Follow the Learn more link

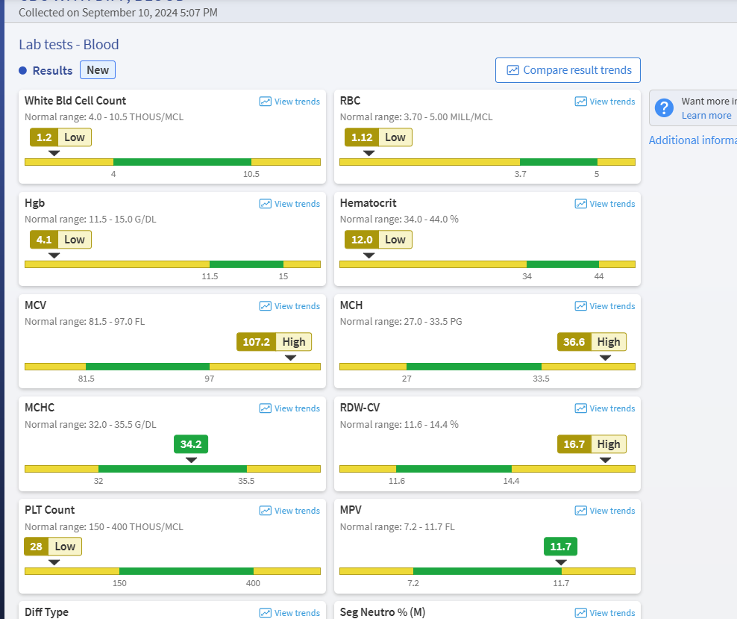tap(706, 116)
